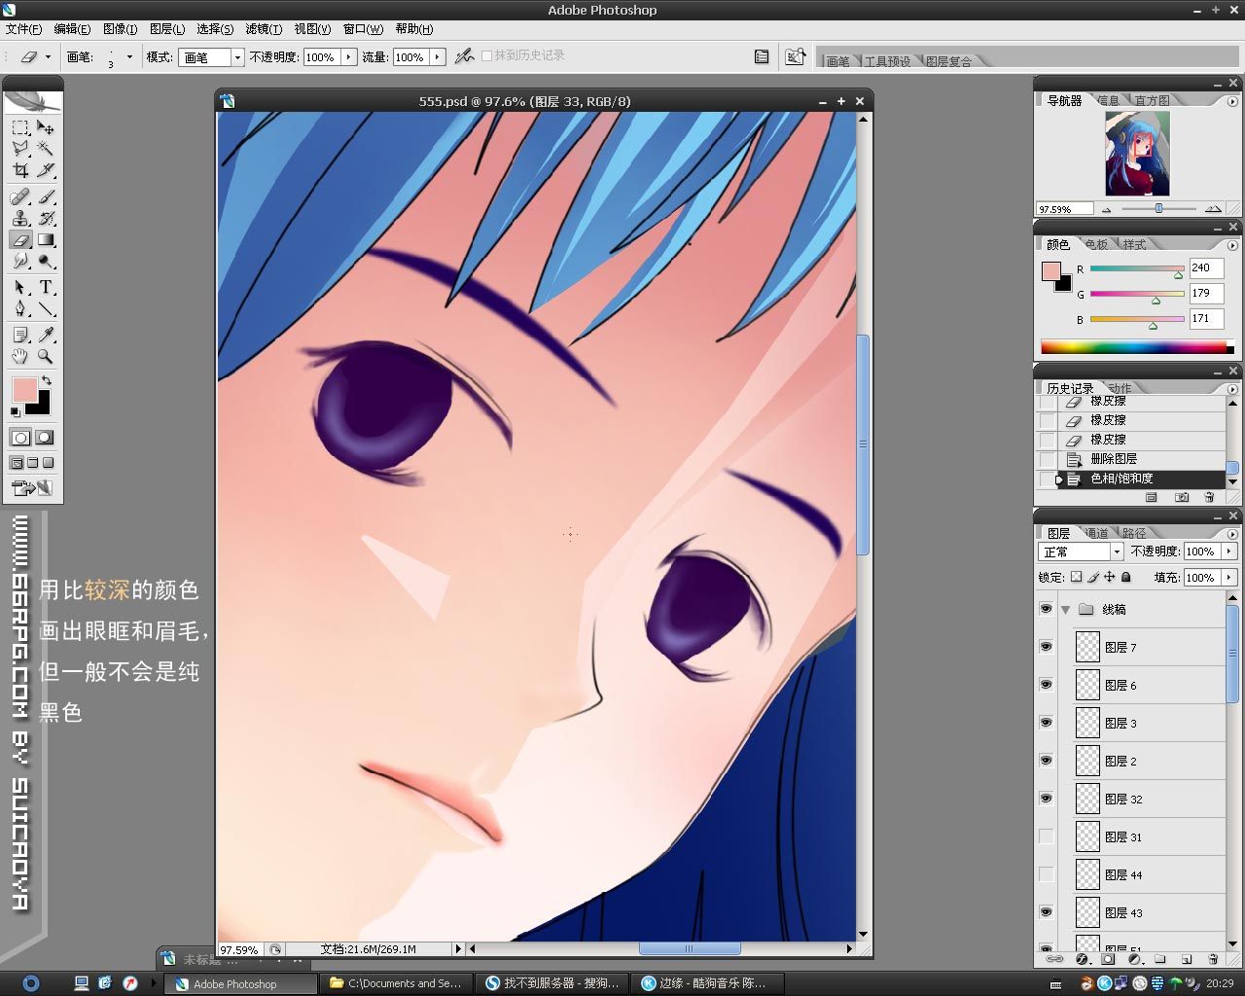Swap foreground and background colors
Screen dimensions: 1245x996
pos(47,381)
